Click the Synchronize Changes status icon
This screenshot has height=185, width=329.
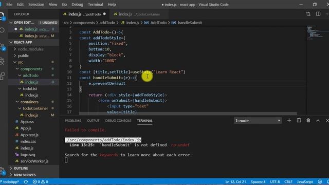(26, 181)
